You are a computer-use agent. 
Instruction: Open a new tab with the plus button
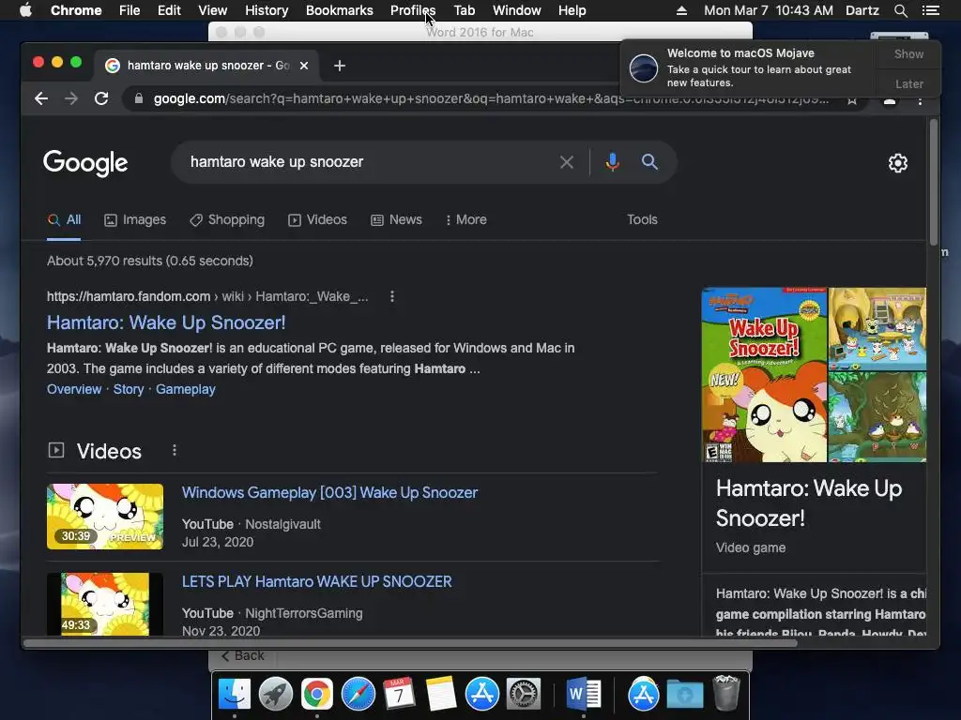[340, 66]
